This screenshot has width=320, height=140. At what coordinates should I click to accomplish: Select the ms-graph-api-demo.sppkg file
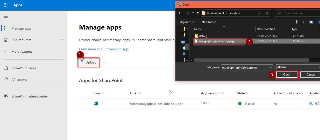[x=216, y=41]
